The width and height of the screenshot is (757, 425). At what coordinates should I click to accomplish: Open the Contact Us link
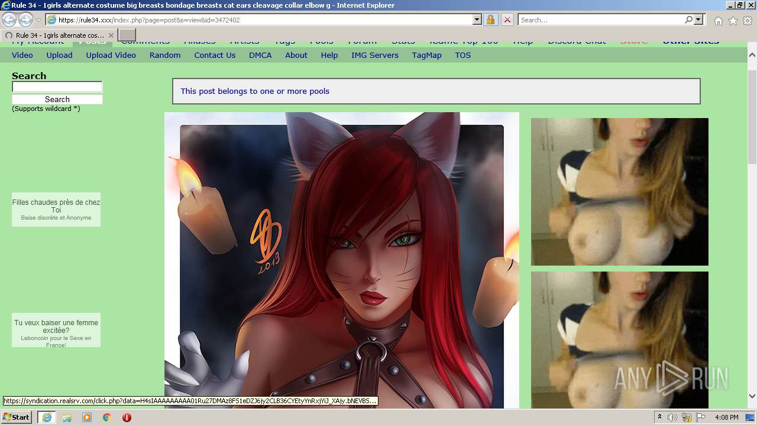click(x=215, y=55)
